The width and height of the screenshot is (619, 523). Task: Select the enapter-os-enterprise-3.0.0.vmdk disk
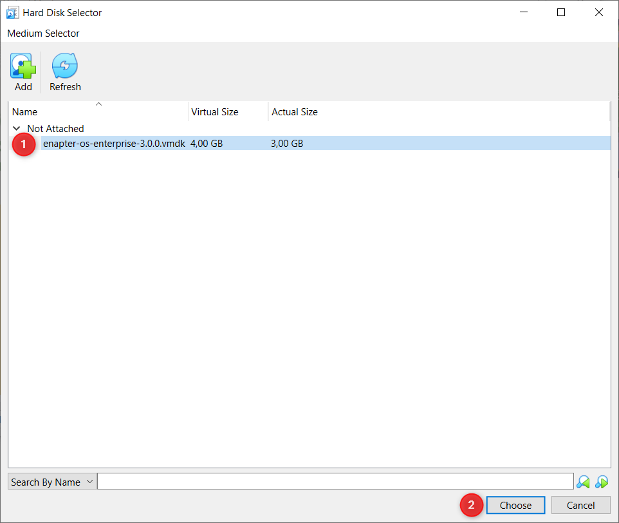114,143
